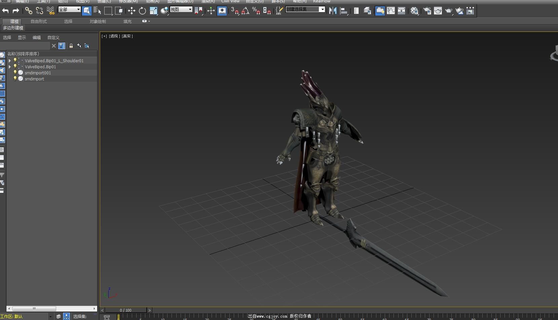Toggle the Percent Snap icon
558x320 pixels.
[256, 11]
